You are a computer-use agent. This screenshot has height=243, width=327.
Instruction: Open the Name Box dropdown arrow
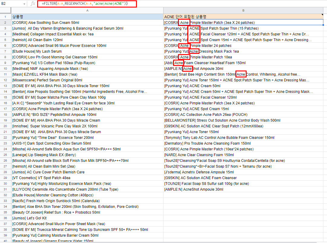coord(24,4)
